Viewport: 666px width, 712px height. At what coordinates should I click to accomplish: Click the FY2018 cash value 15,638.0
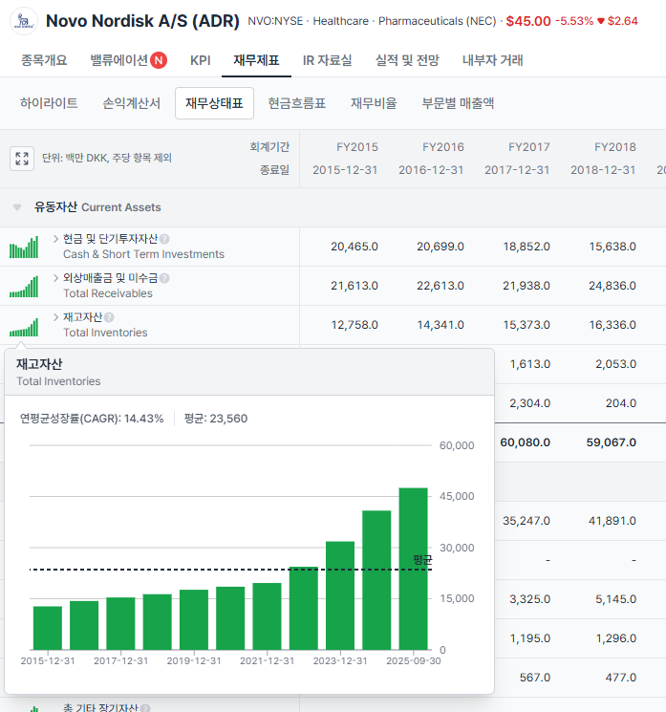[612, 247]
